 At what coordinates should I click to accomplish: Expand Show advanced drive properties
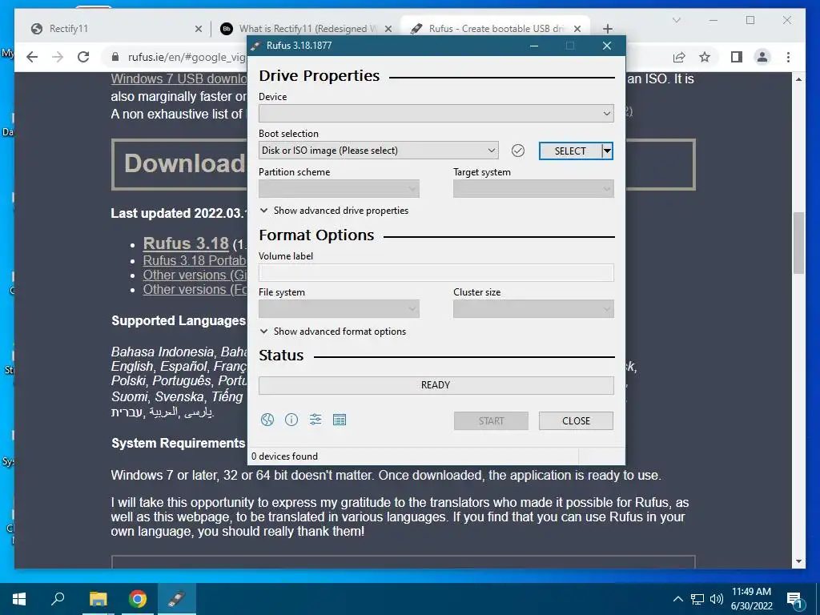(x=334, y=211)
